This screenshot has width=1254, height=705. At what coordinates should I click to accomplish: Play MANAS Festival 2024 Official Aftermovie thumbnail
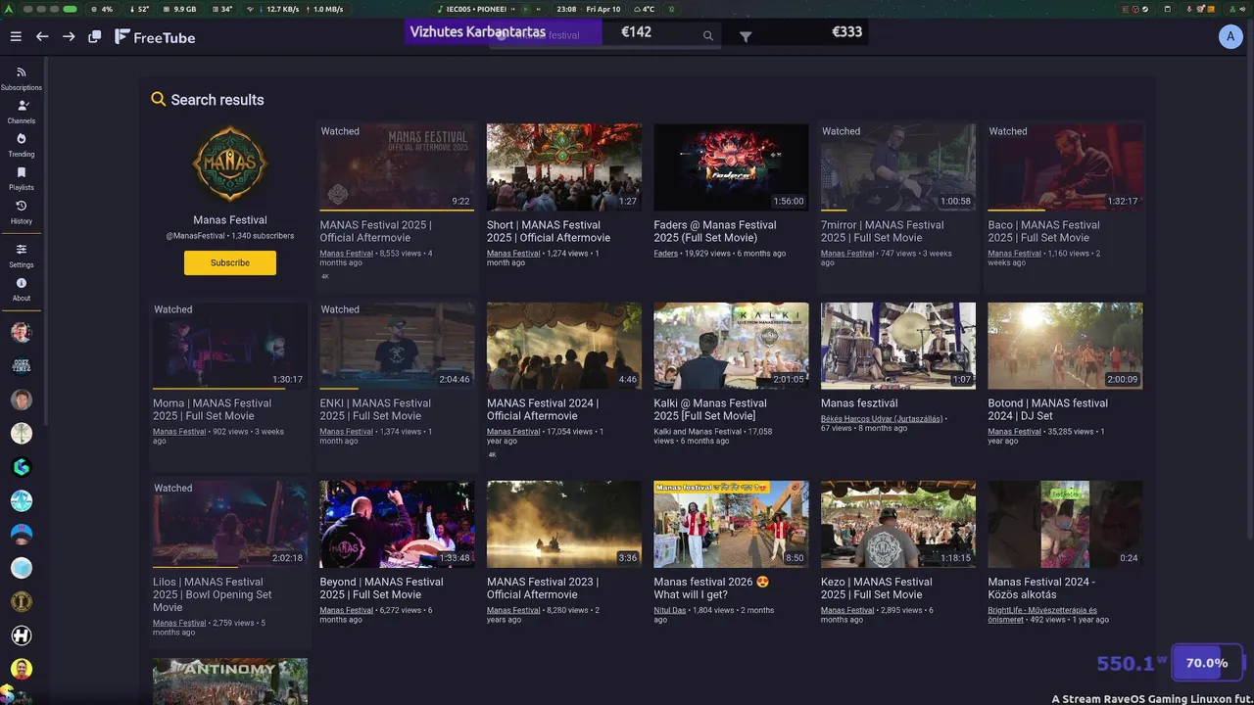pos(564,346)
